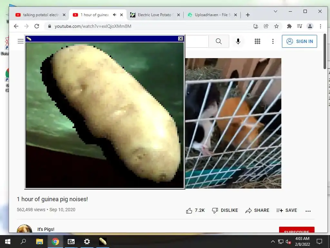Open Settings gear on taskbar

pyautogui.click(x=87, y=242)
